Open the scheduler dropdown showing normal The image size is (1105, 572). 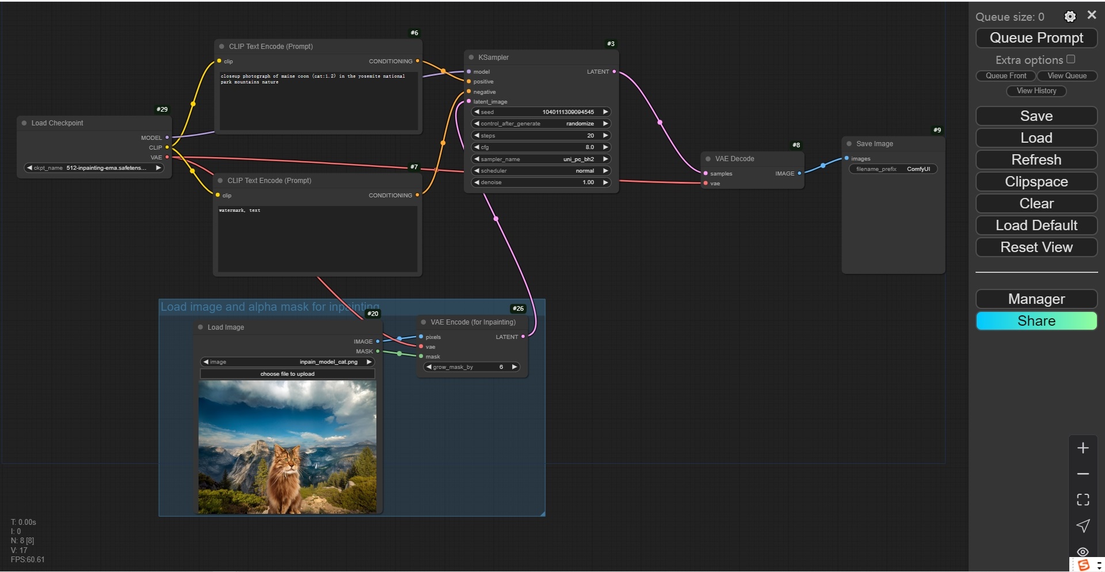click(541, 171)
